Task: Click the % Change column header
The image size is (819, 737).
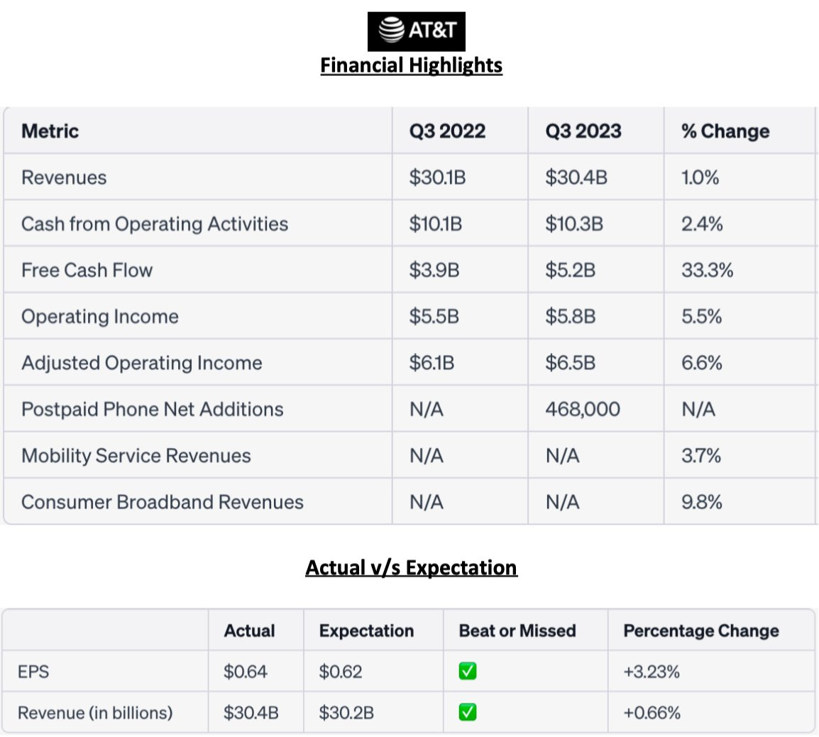Action: click(x=725, y=131)
